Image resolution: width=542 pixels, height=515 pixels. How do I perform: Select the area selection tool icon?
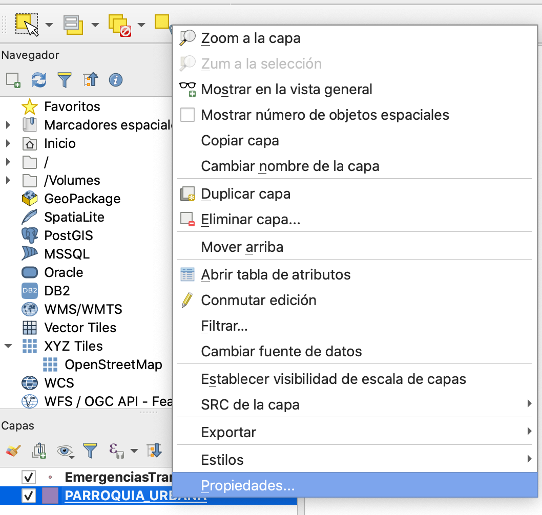[27, 24]
